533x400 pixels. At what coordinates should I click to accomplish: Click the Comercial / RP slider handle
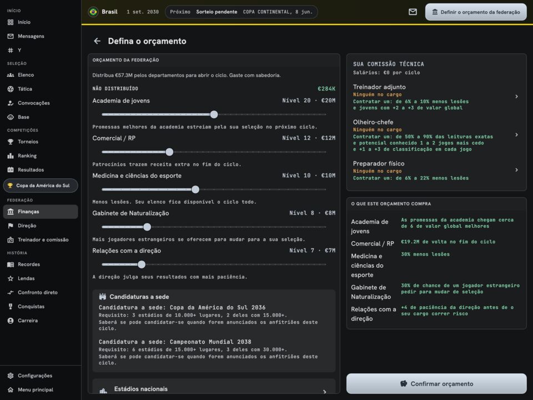click(169, 152)
